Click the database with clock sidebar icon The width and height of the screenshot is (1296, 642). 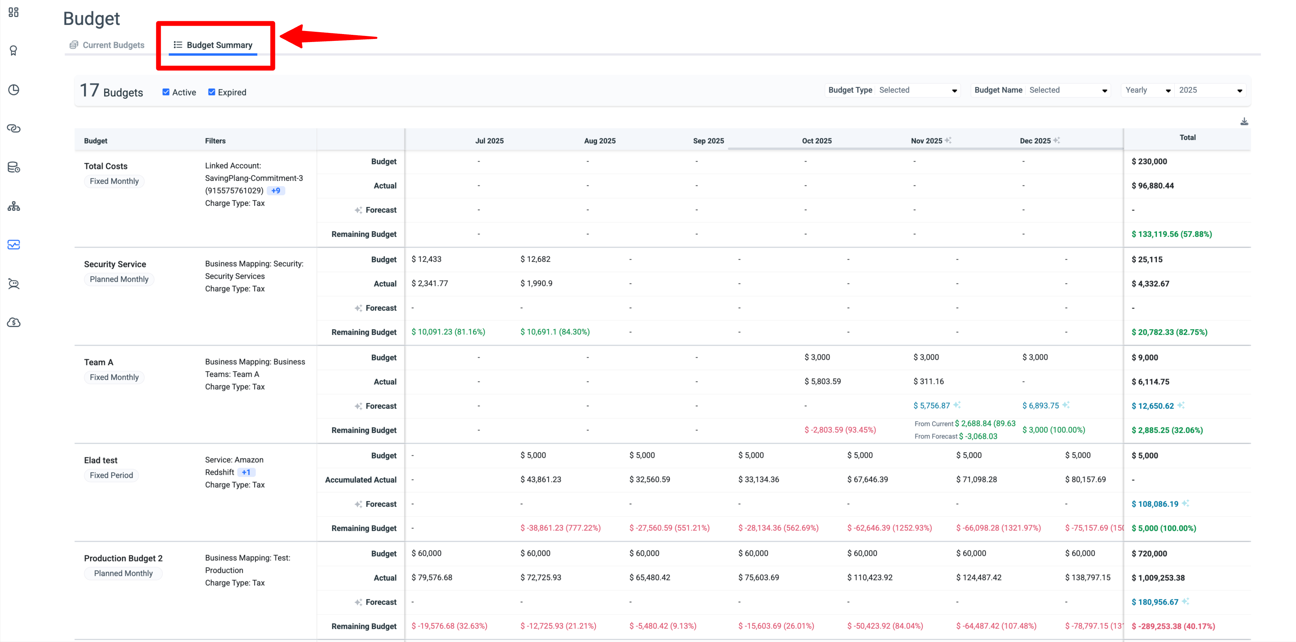tap(14, 167)
